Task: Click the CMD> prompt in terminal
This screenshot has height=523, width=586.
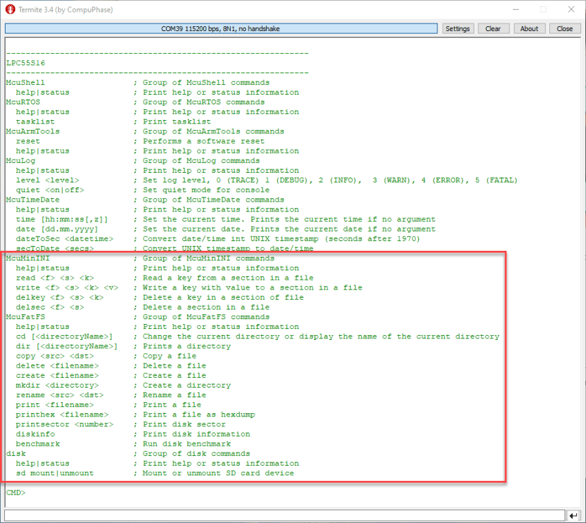Action: click(x=16, y=493)
